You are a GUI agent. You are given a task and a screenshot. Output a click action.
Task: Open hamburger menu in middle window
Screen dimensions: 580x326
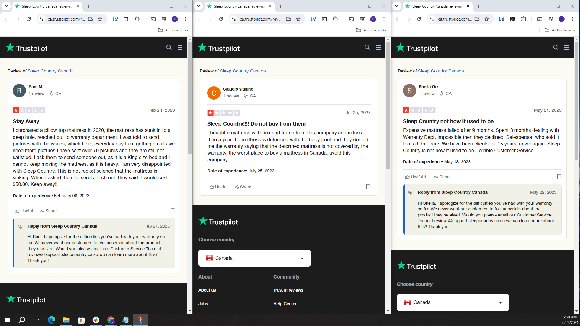378,47
